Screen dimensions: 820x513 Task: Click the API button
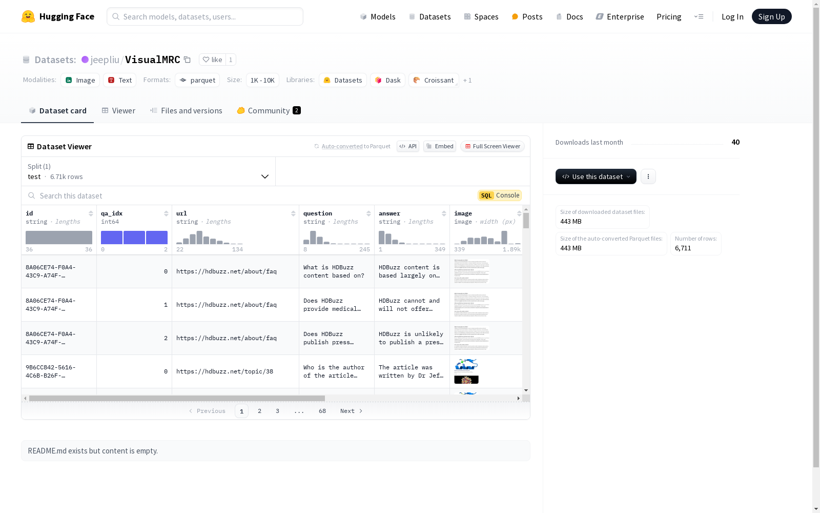point(408,146)
